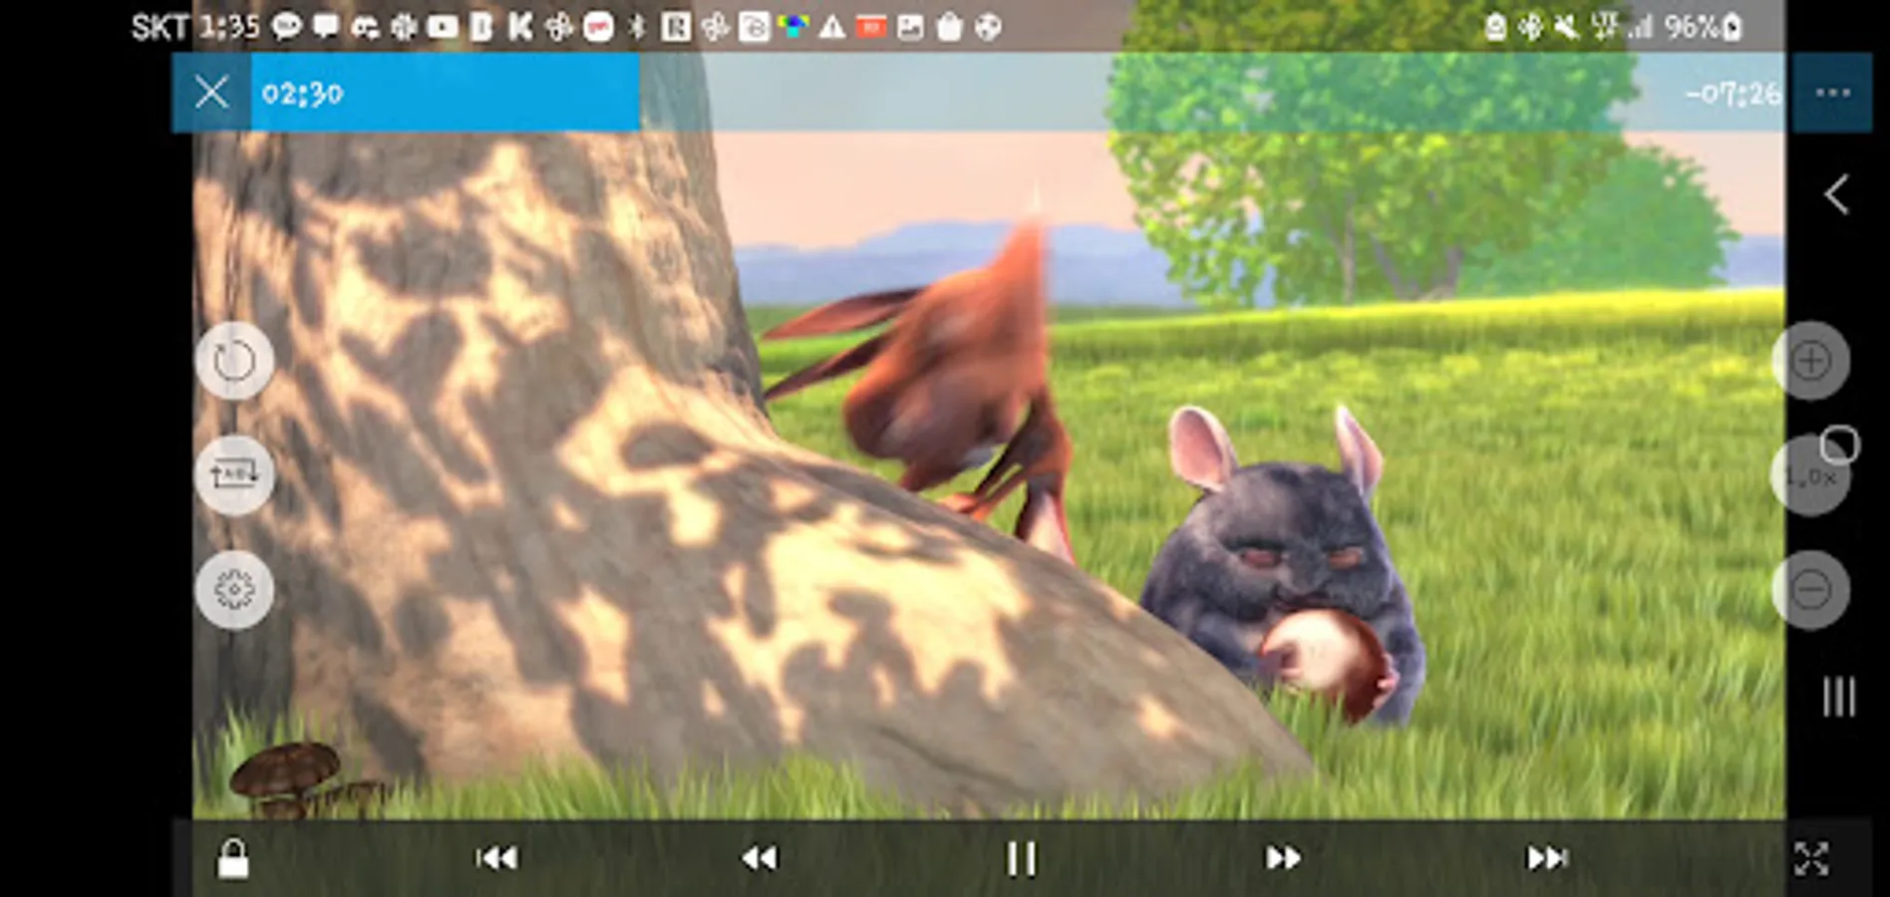Toggle the fullscreen scaling icon
The height and width of the screenshot is (897, 1890).
[1811, 858]
